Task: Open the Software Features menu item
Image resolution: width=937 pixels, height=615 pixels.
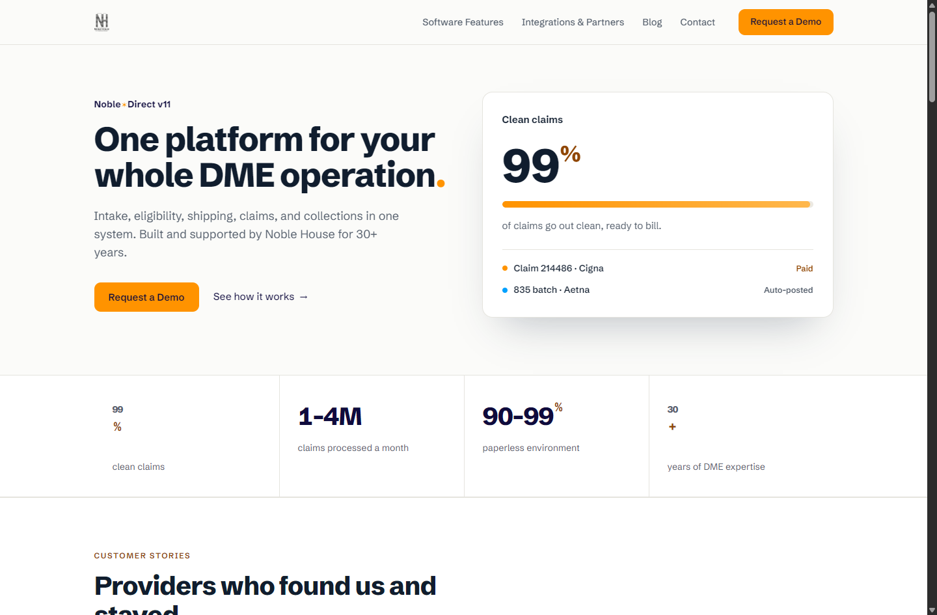Action: click(x=463, y=22)
